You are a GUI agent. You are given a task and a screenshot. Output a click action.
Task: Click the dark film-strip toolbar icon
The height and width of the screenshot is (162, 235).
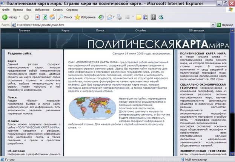coord(153,17)
